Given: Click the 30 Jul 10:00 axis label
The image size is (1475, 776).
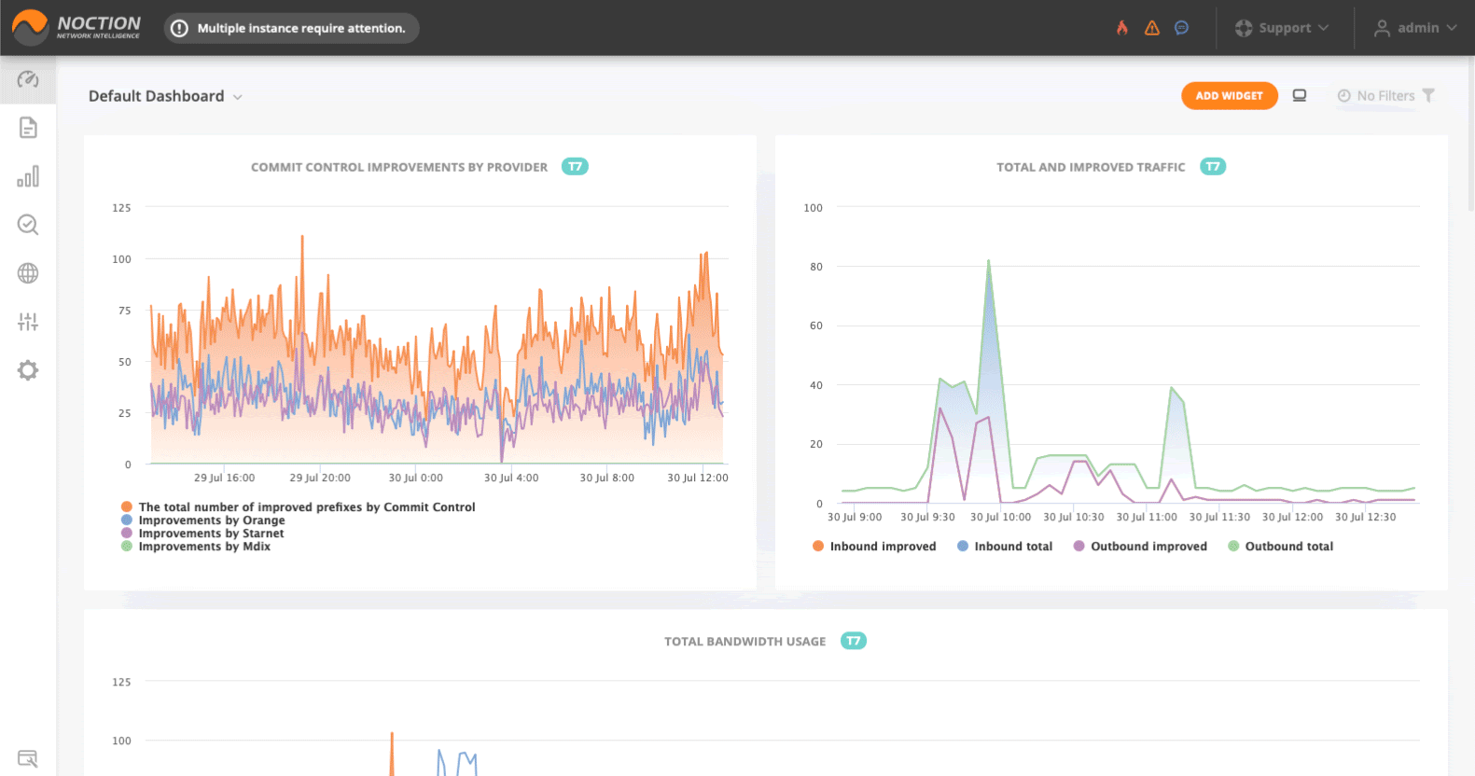Looking at the screenshot, I should tap(1000, 517).
